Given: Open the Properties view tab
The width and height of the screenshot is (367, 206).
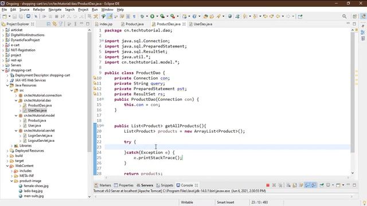Looking at the screenshot, I should (124, 185).
